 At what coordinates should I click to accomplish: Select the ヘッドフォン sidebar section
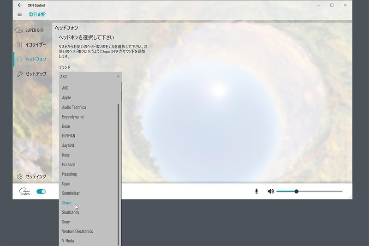pyautogui.click(x=31, y=59)
